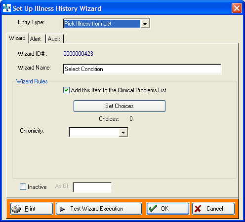Open the Entry Type dropdown arrow
Image resolution: width=245 pixels, height=222 pixels.
coord(145,24)
